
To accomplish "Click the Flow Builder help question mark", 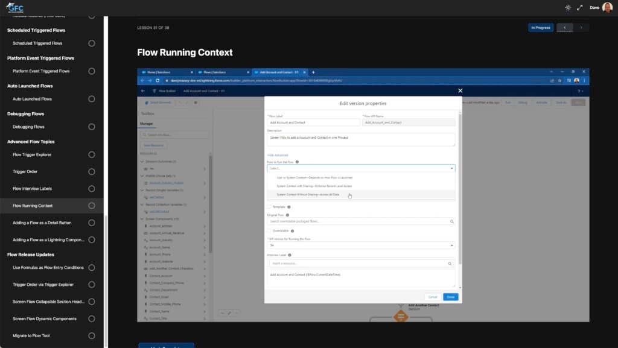I will pos(580,91).
